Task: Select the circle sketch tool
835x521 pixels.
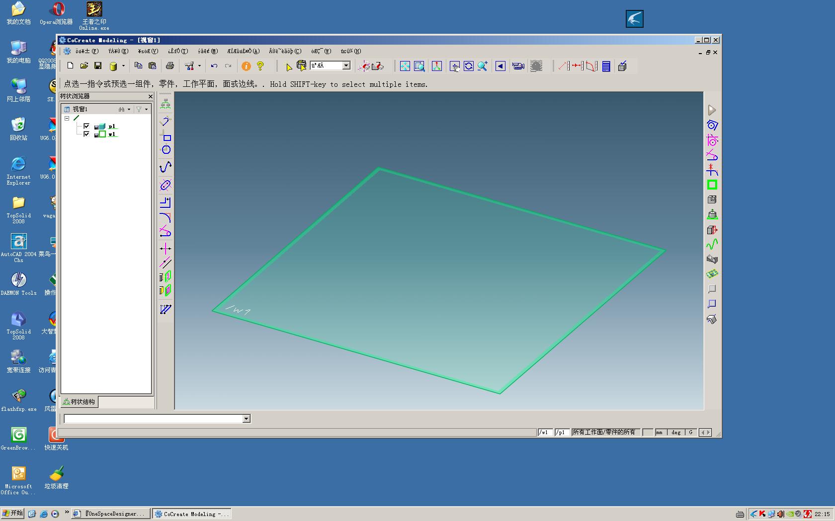Action: pyautogui.click(x=166, y=150)
